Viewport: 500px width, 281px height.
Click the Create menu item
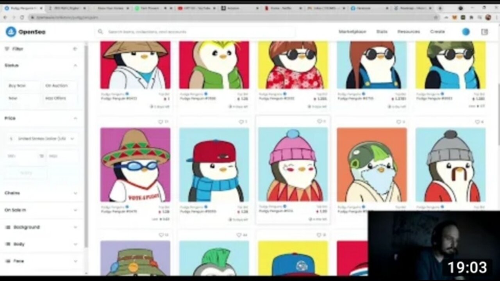(x=437, y=32)
